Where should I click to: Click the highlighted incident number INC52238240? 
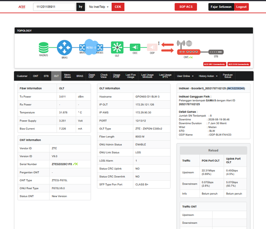236,89
